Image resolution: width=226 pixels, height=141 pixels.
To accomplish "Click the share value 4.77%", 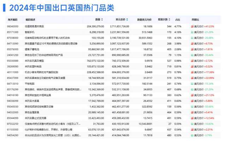I will (178, 27).
